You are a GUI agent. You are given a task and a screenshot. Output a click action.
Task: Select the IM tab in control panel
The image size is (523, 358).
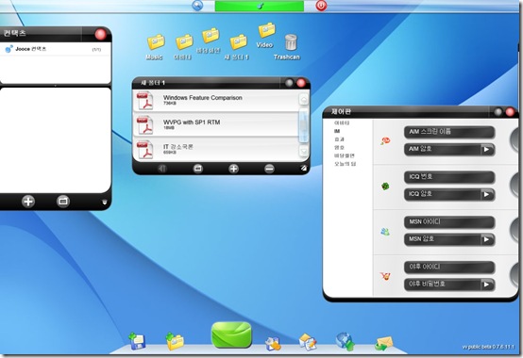(337, 131)
